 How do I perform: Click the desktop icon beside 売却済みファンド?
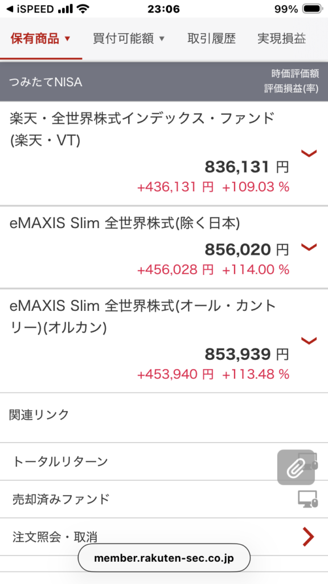(308, 499)
